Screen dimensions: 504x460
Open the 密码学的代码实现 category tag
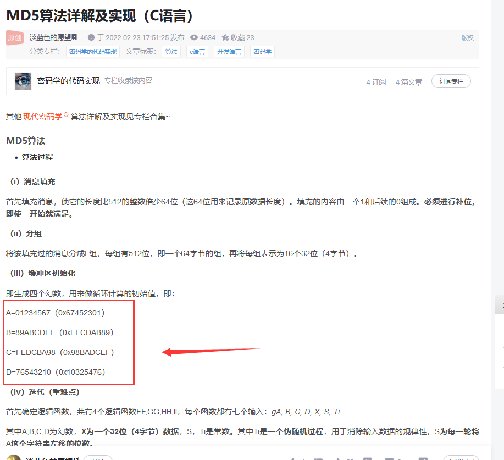point(93,52)
